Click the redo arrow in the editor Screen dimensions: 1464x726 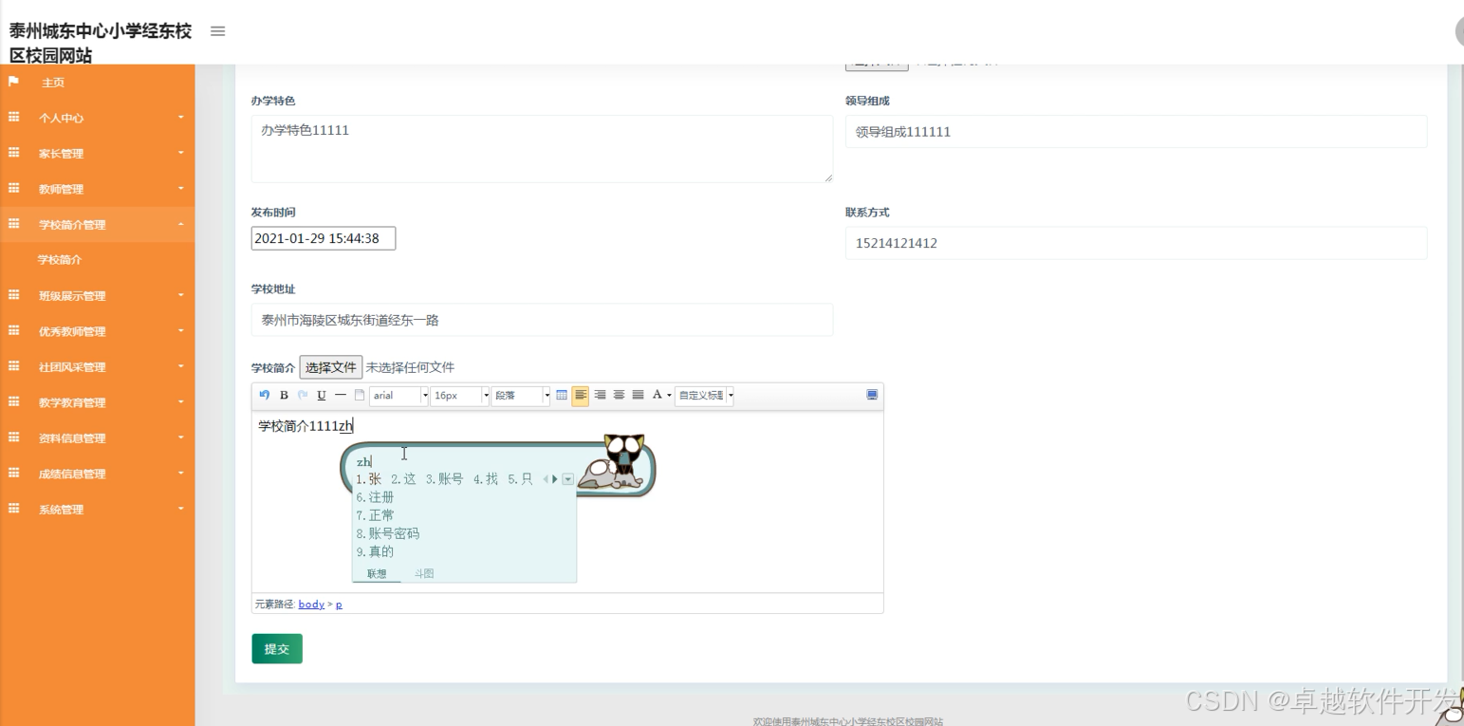tap(302, 396)
